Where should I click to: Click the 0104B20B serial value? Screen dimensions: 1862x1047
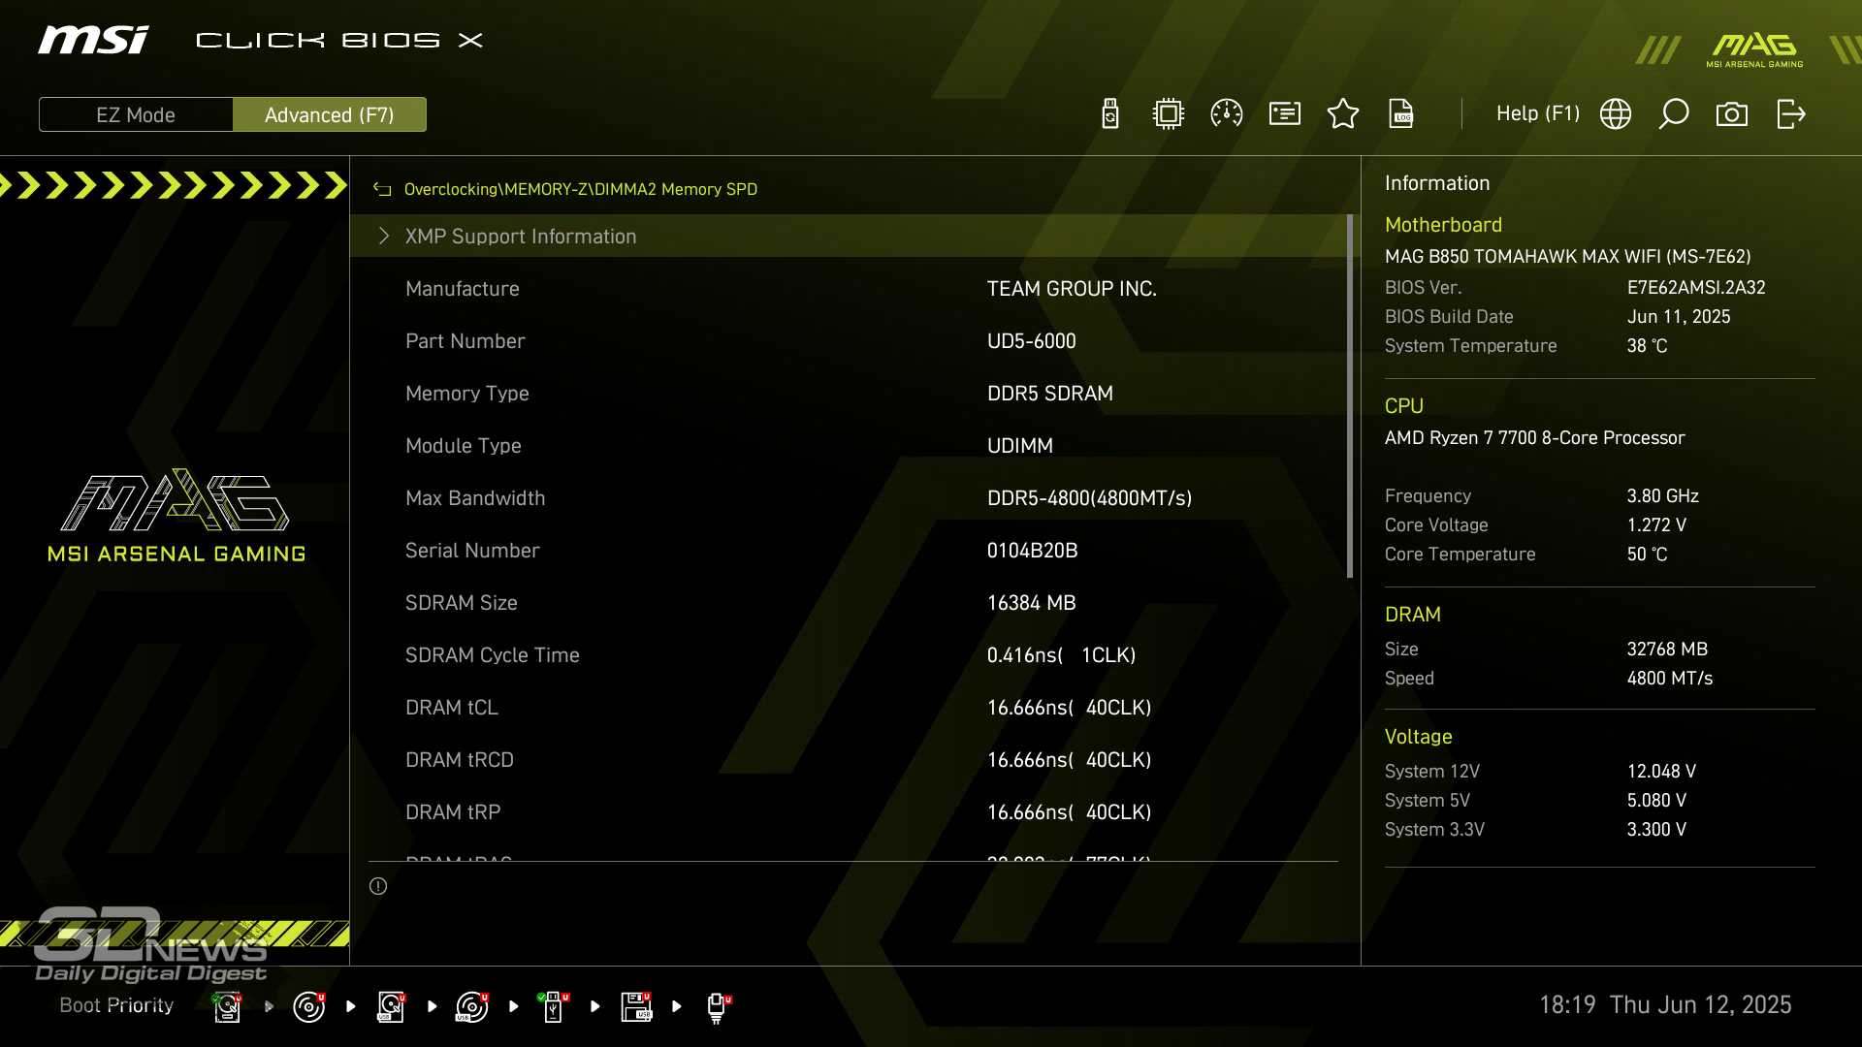[x=1032, y=551]
